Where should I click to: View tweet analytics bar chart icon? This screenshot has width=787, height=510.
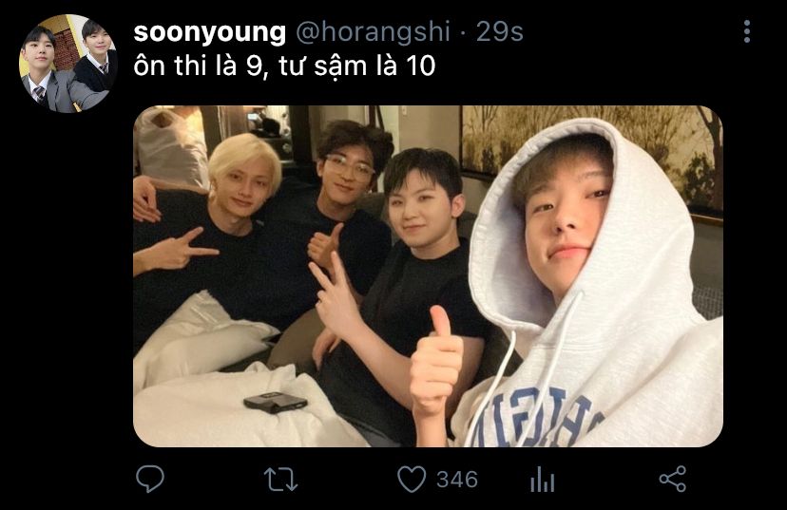click(x=543, y=480)
